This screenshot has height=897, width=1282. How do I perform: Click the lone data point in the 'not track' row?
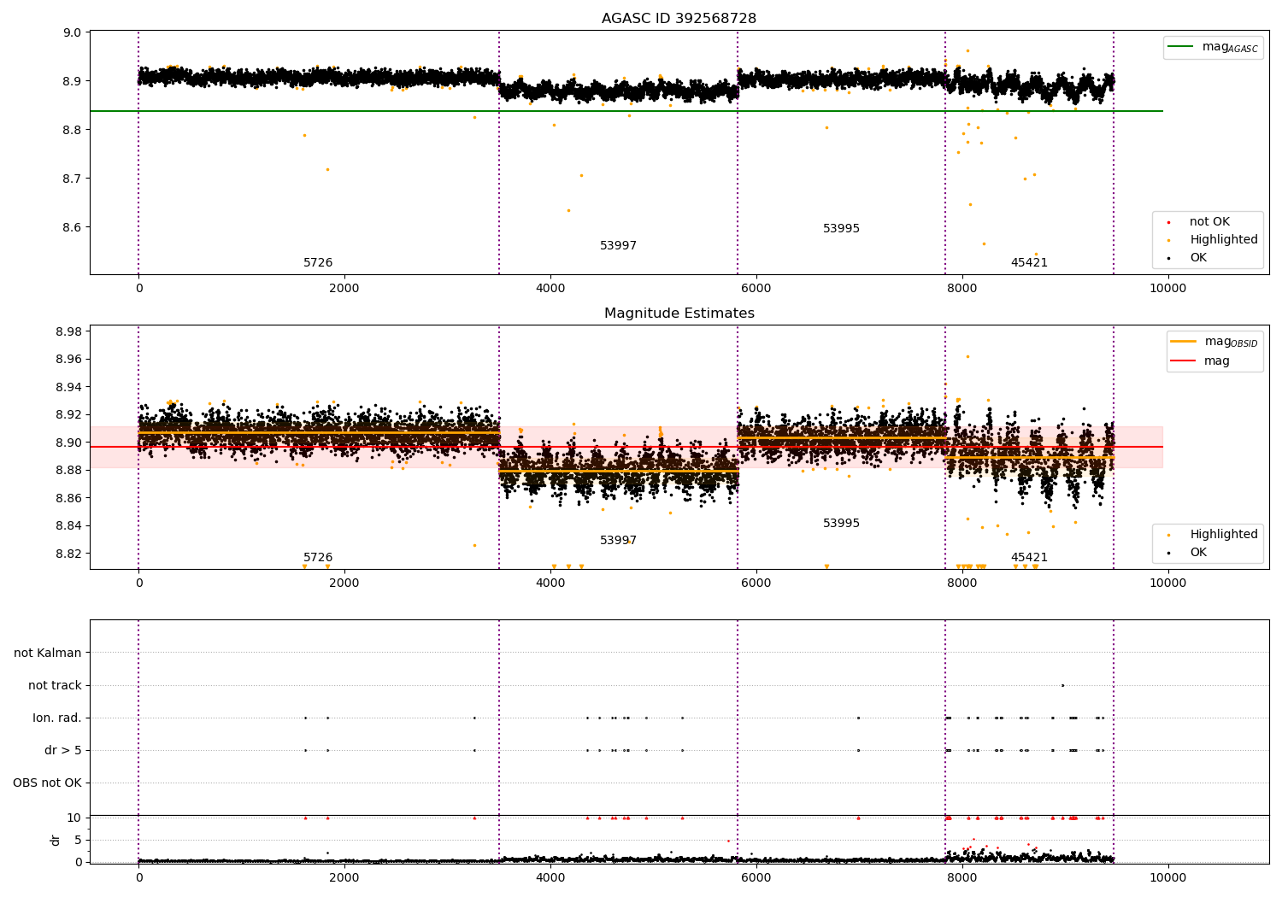[x=1062, y=686]
